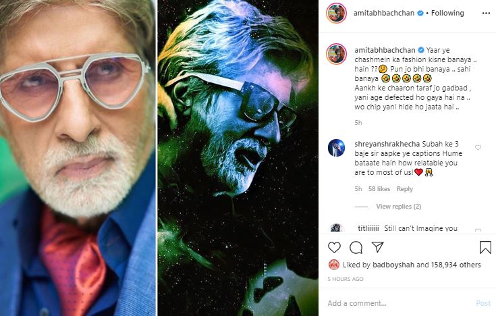496x316 pixels.
Task: Click the comment speech bubble icon
Action: [356, 247]
